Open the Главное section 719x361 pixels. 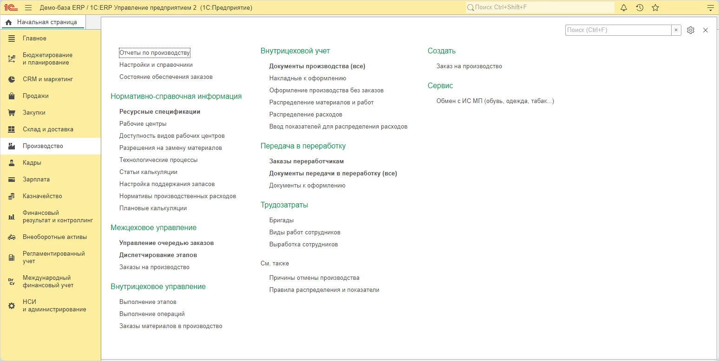[50, 39]
